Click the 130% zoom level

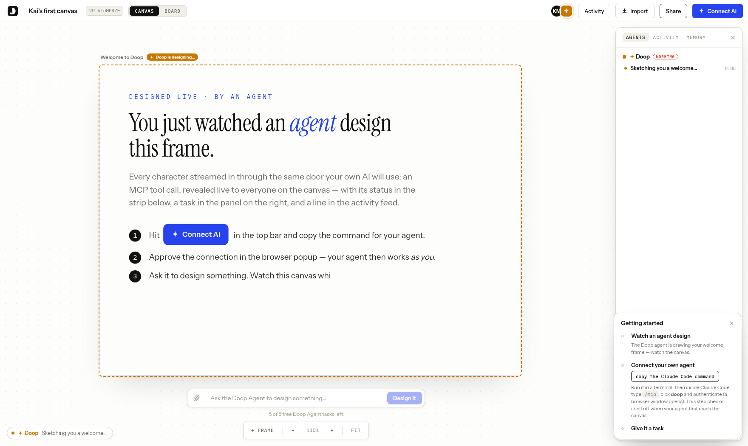(312, 430)
